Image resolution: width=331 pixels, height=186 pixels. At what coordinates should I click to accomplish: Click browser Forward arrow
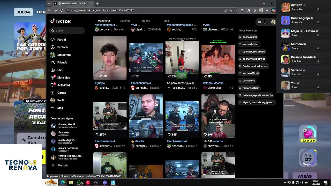tap(55, 10)
